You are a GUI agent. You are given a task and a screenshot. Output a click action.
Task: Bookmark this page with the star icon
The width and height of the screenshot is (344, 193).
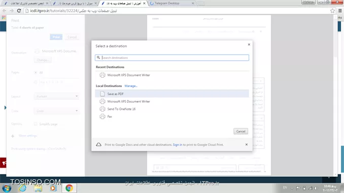click(x=332, y=11)
